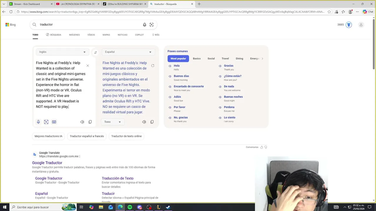Click the translator microphone input icon
The image size is (376, 211).
38,122
